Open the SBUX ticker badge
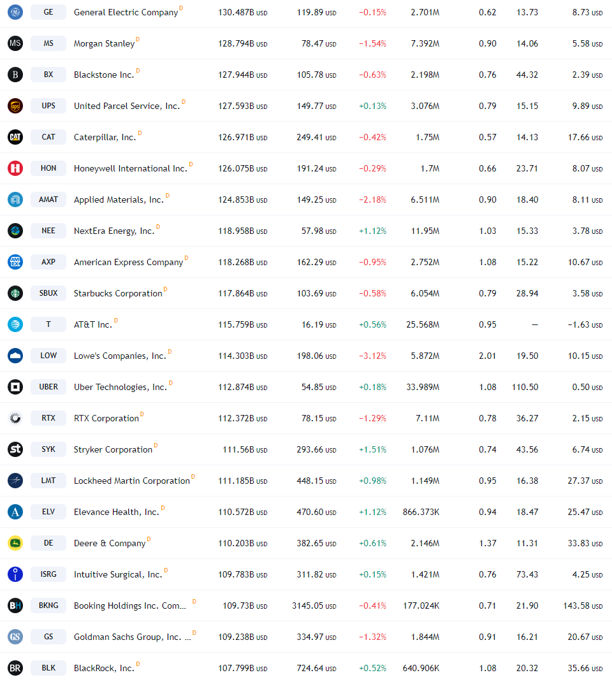 click(x=48, y=293)
